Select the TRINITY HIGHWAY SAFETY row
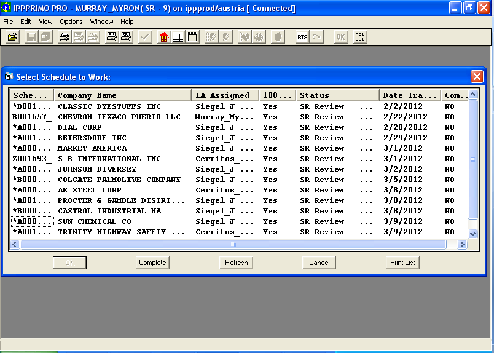Viewport: 494px width, 353px height. click(239, 232)
